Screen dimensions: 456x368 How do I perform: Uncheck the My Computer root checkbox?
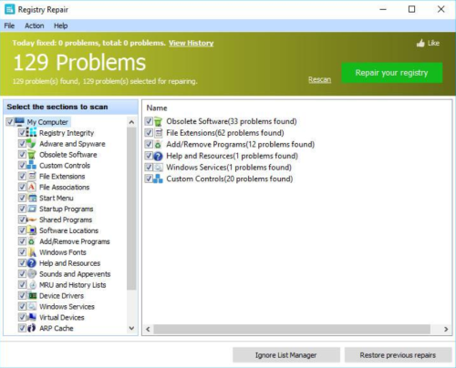pyautogui.click(x=10, y=122)
